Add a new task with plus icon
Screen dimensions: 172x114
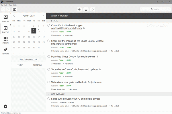pos(79,9)
